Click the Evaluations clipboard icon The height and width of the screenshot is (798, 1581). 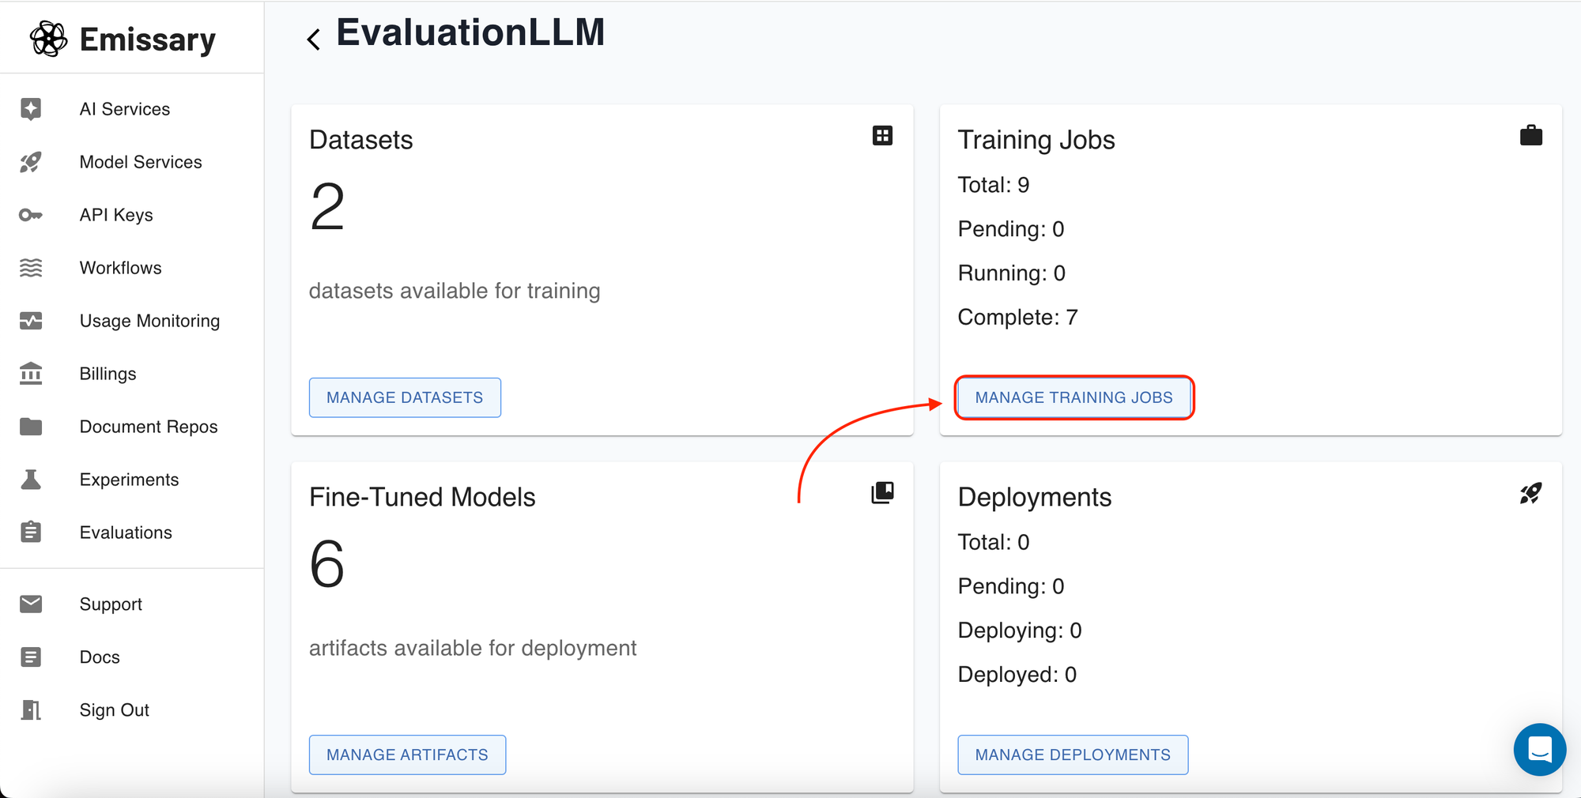(x=31, y=532)
